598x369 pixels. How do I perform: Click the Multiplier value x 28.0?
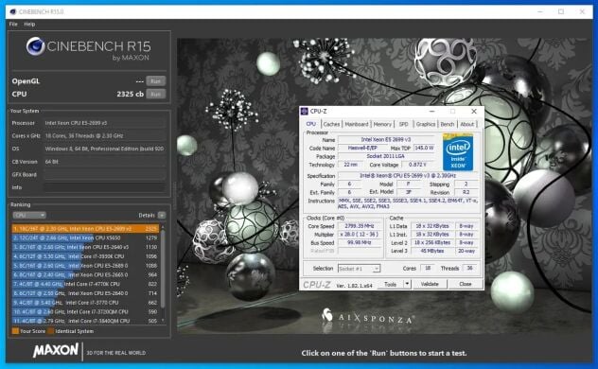click(360, 235)
